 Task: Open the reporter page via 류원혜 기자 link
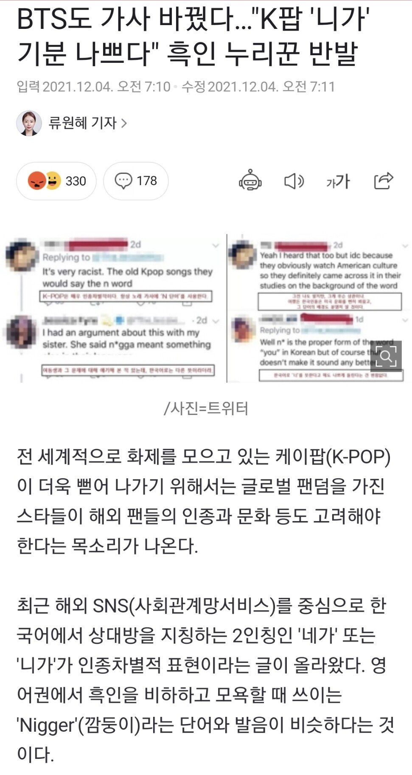coord(82,123)
